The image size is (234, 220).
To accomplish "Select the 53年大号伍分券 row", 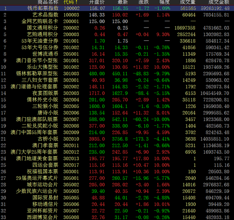I will (117, 48).
